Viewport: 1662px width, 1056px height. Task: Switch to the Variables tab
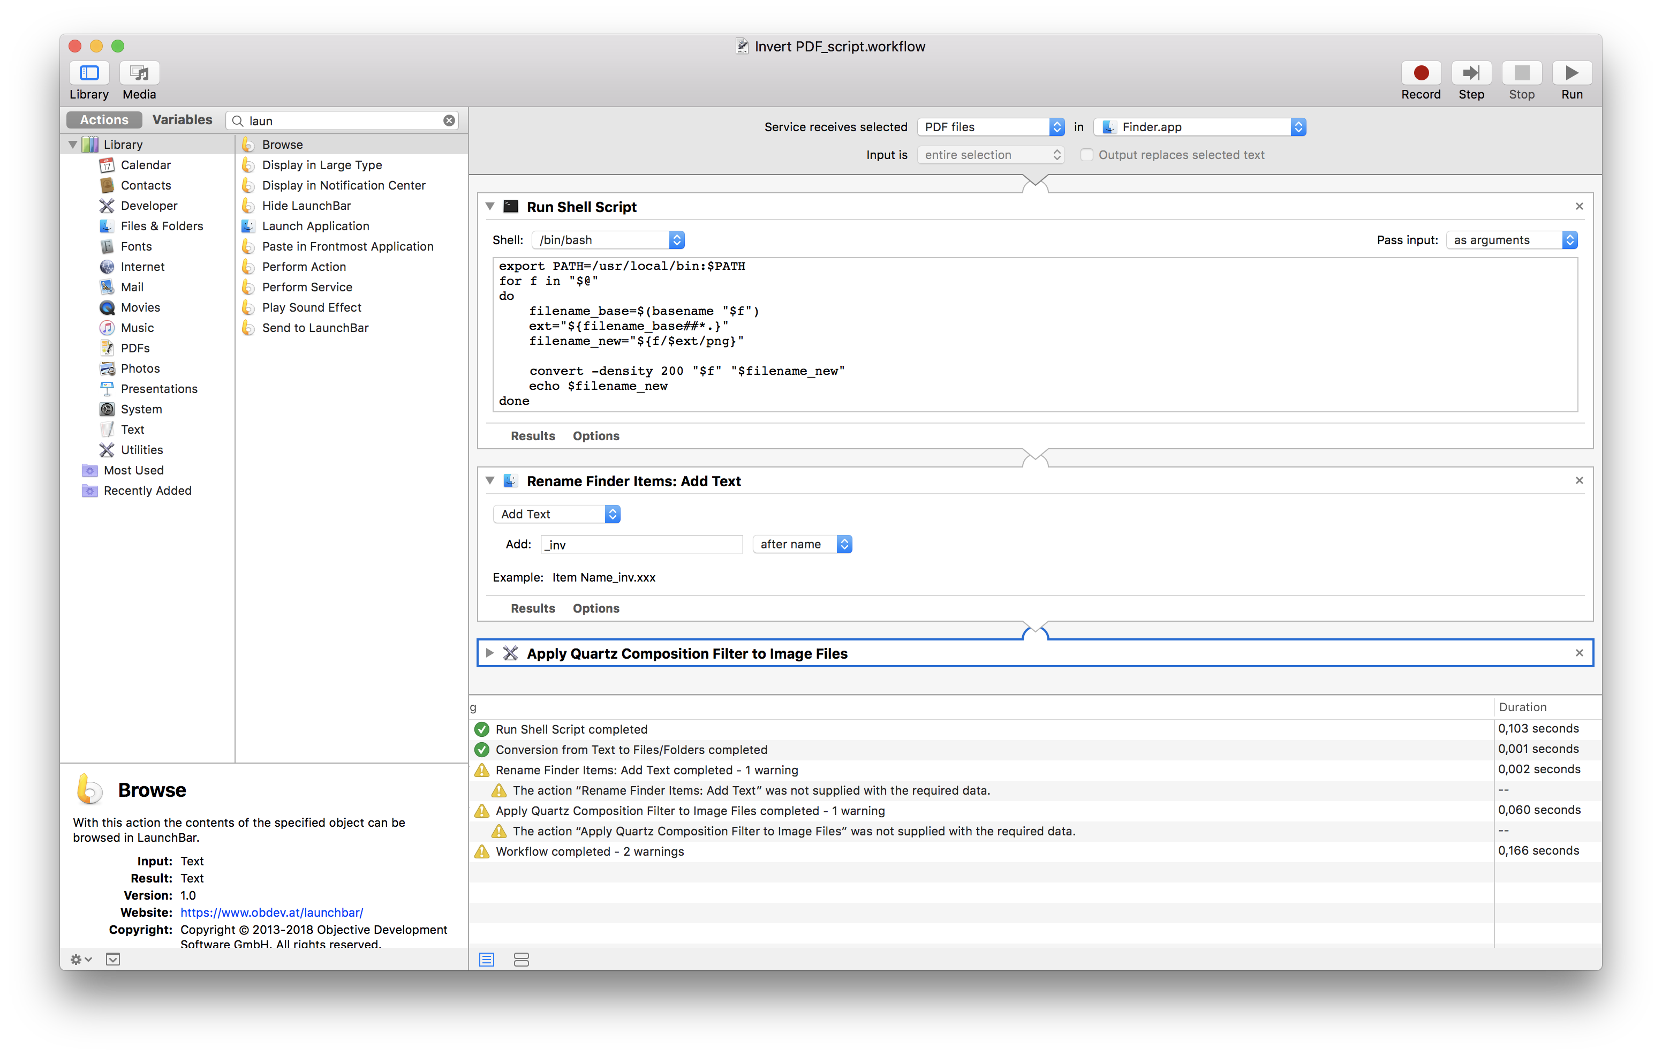tap(182, 119)
